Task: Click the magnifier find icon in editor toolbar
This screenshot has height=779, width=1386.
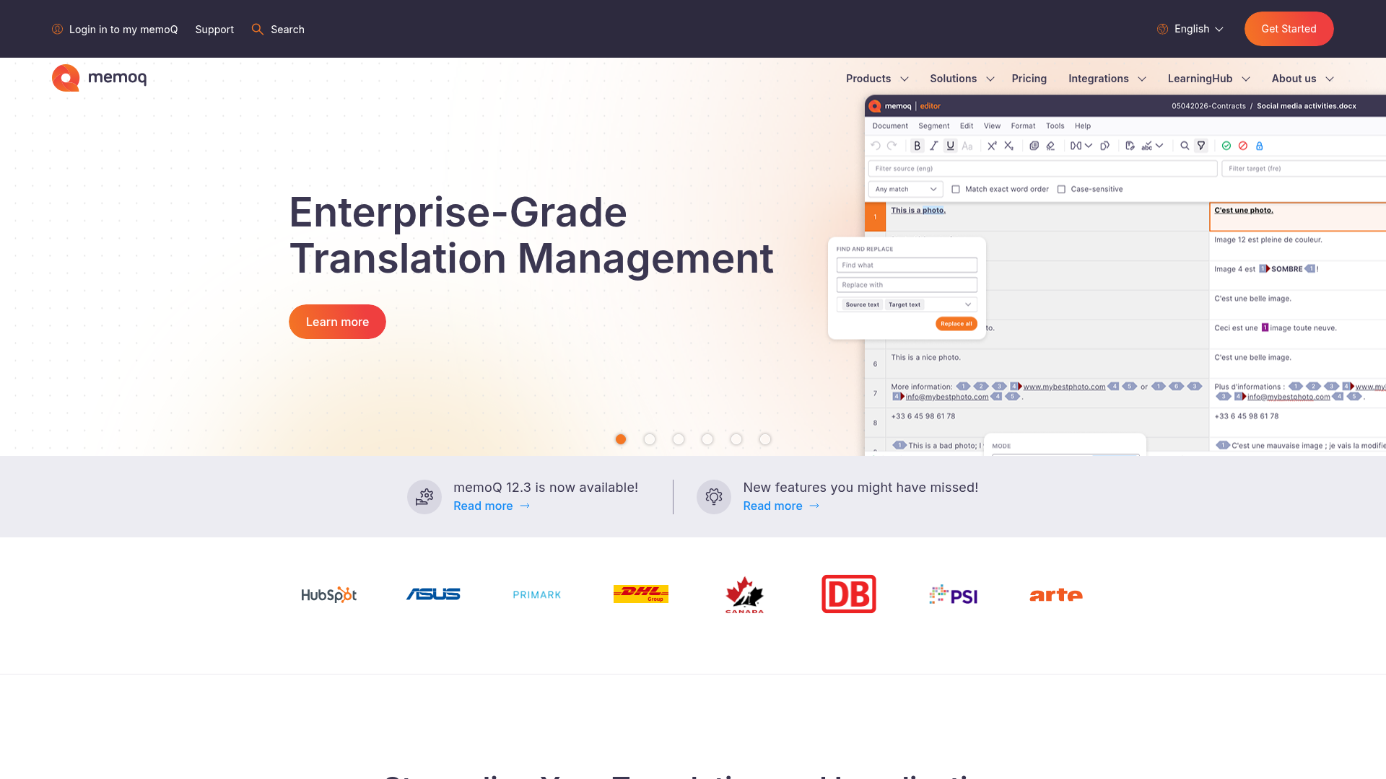Action: tap(1185, 146)
